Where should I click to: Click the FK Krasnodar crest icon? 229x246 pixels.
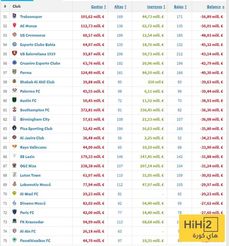[x=15, y=221]
